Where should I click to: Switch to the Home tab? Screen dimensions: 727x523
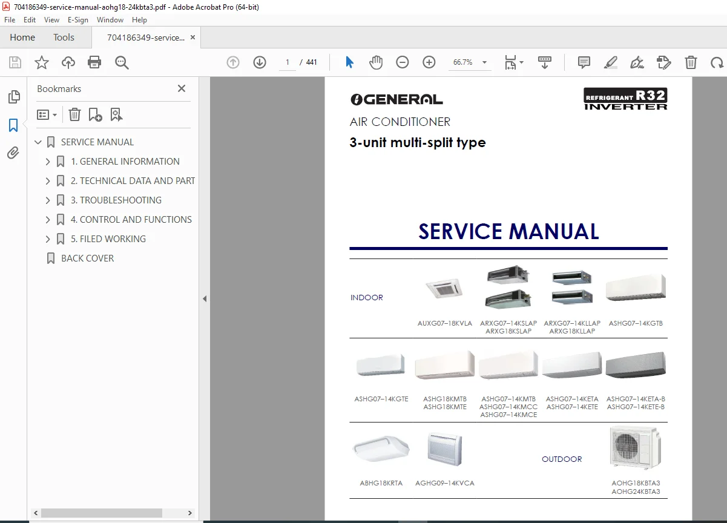[22, 37]
